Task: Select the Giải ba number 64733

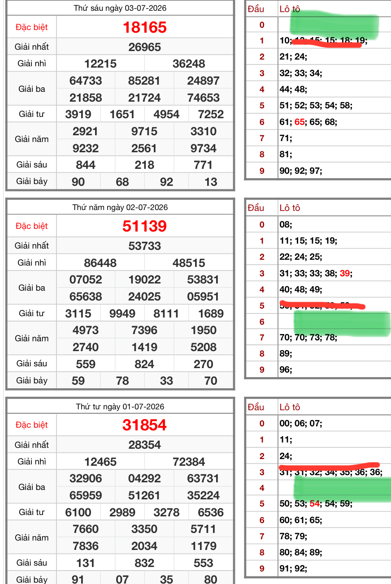Action: pyautogui.click(x=86, y=81)
